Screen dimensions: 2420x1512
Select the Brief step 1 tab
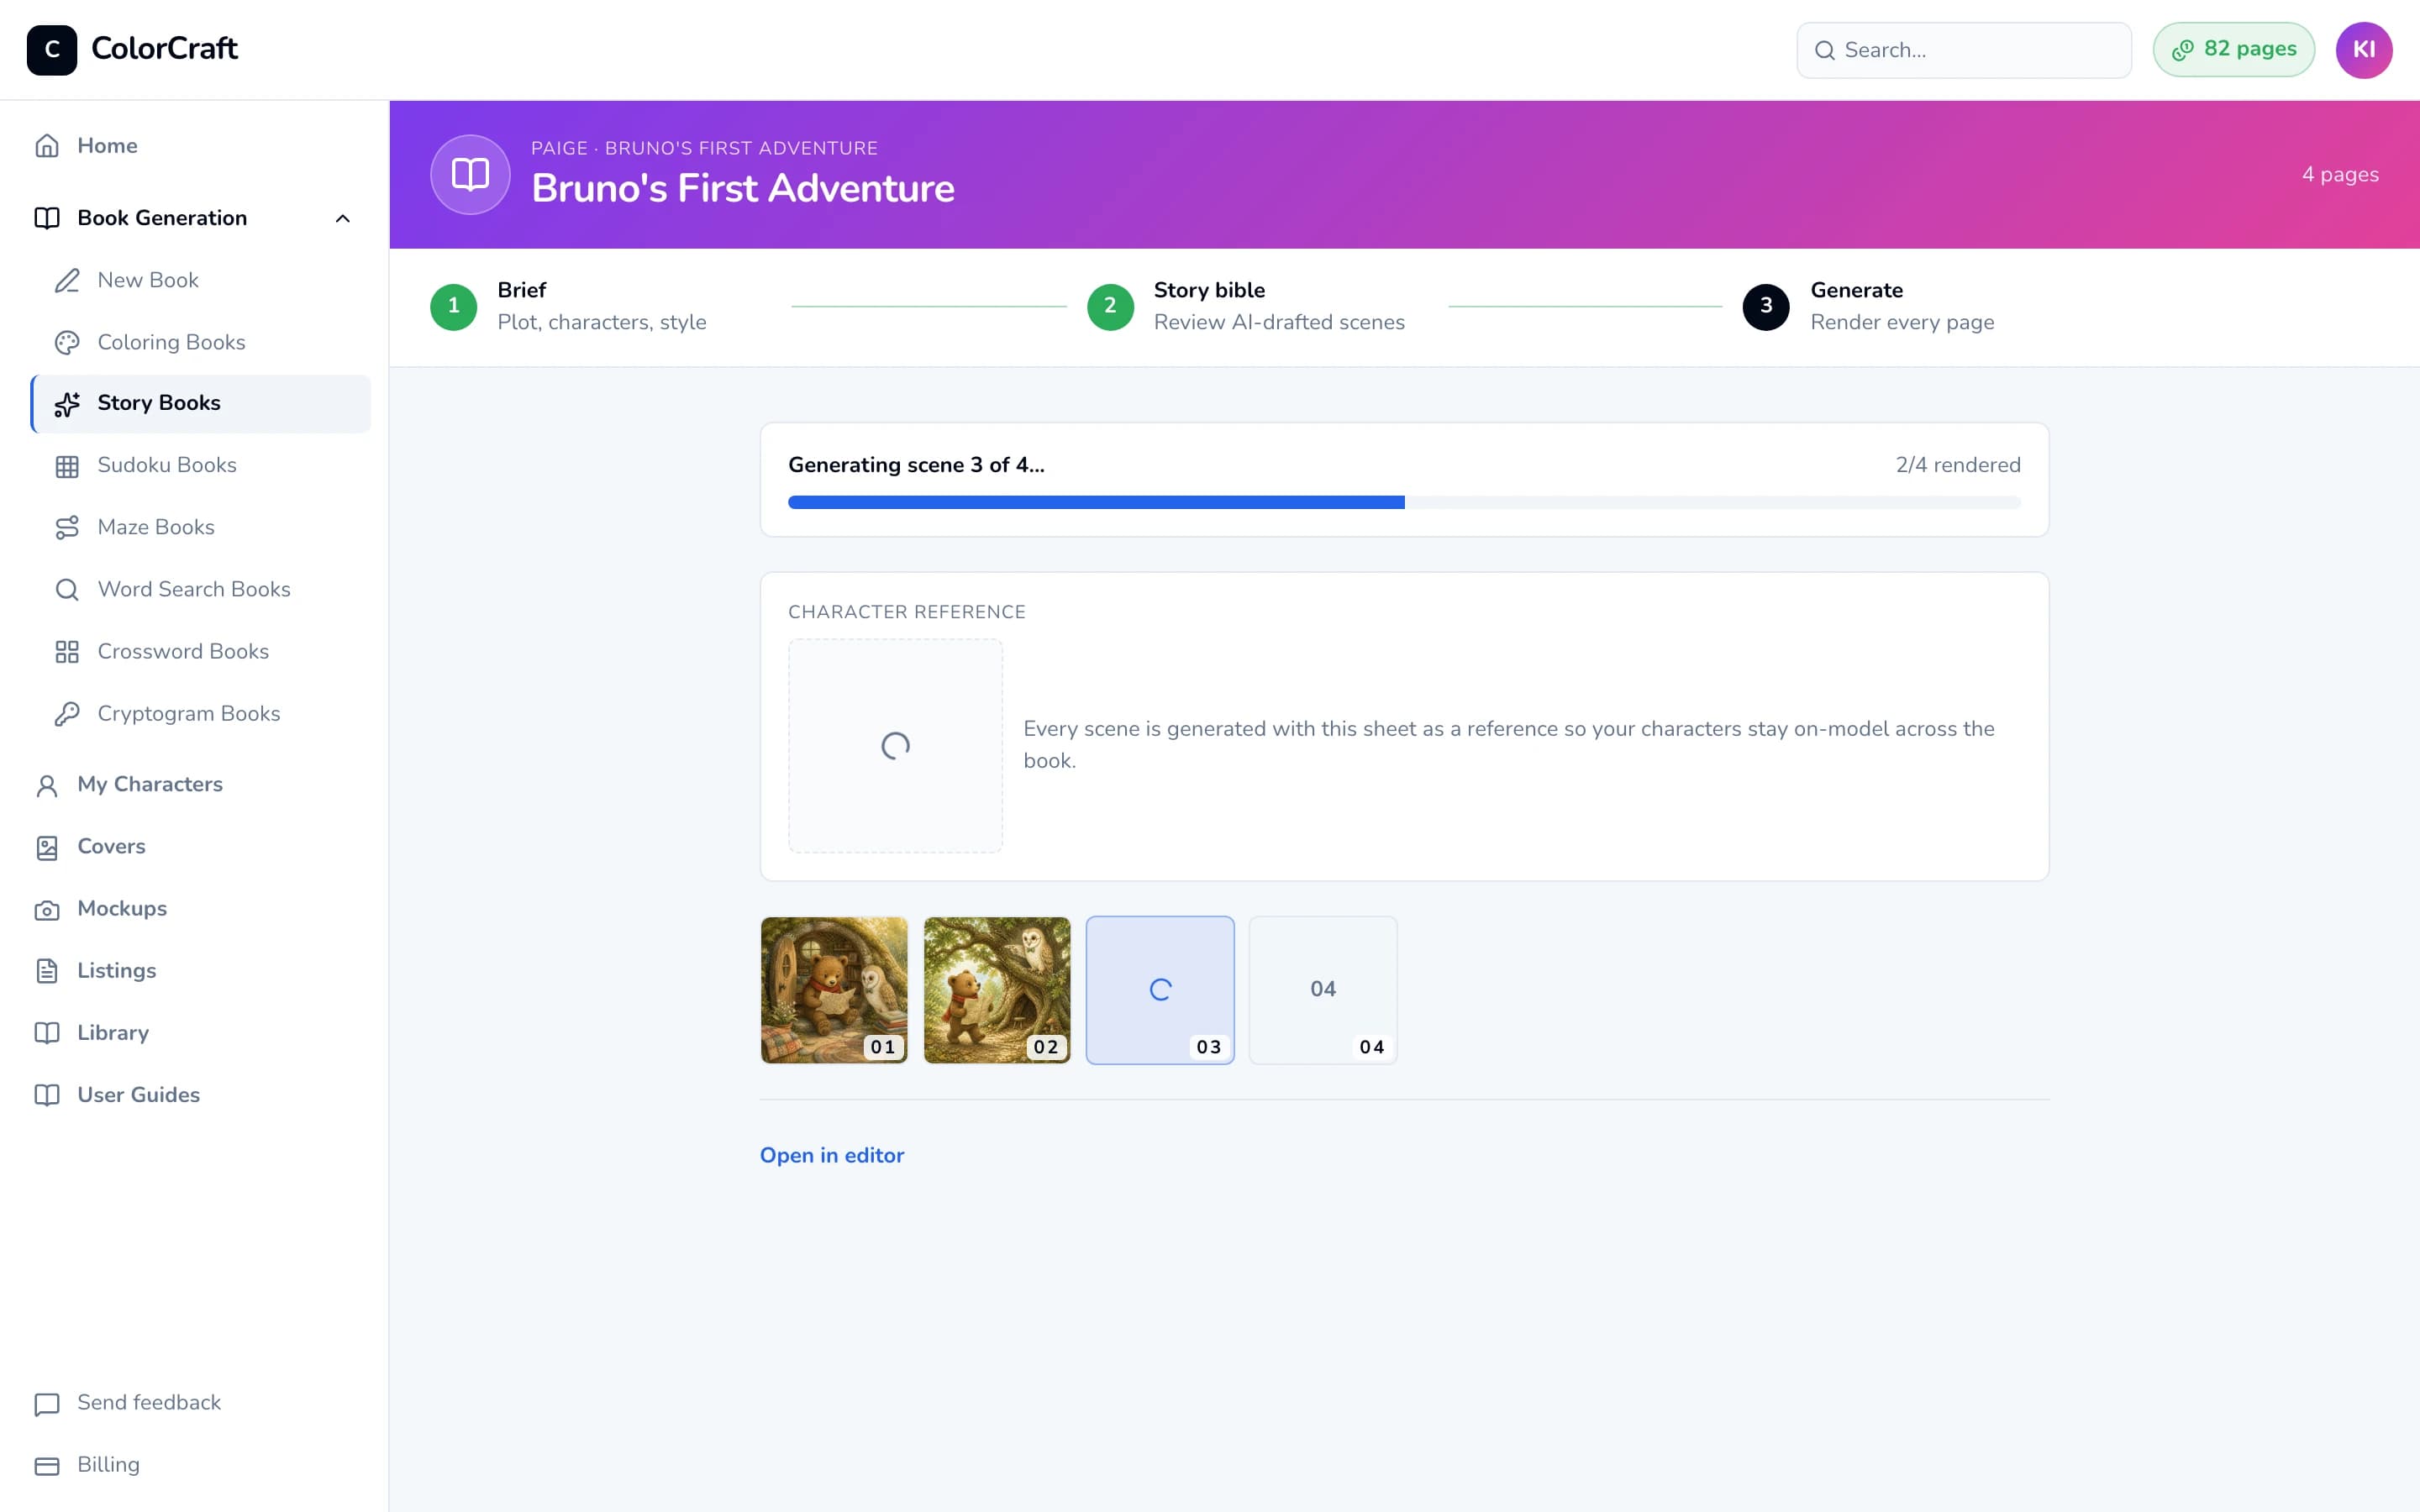click(568, 306)
